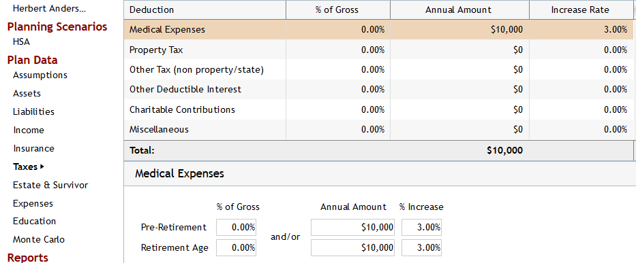Expand the Taxes submenu arrow

pyautogui.click(x=42, y=166)
